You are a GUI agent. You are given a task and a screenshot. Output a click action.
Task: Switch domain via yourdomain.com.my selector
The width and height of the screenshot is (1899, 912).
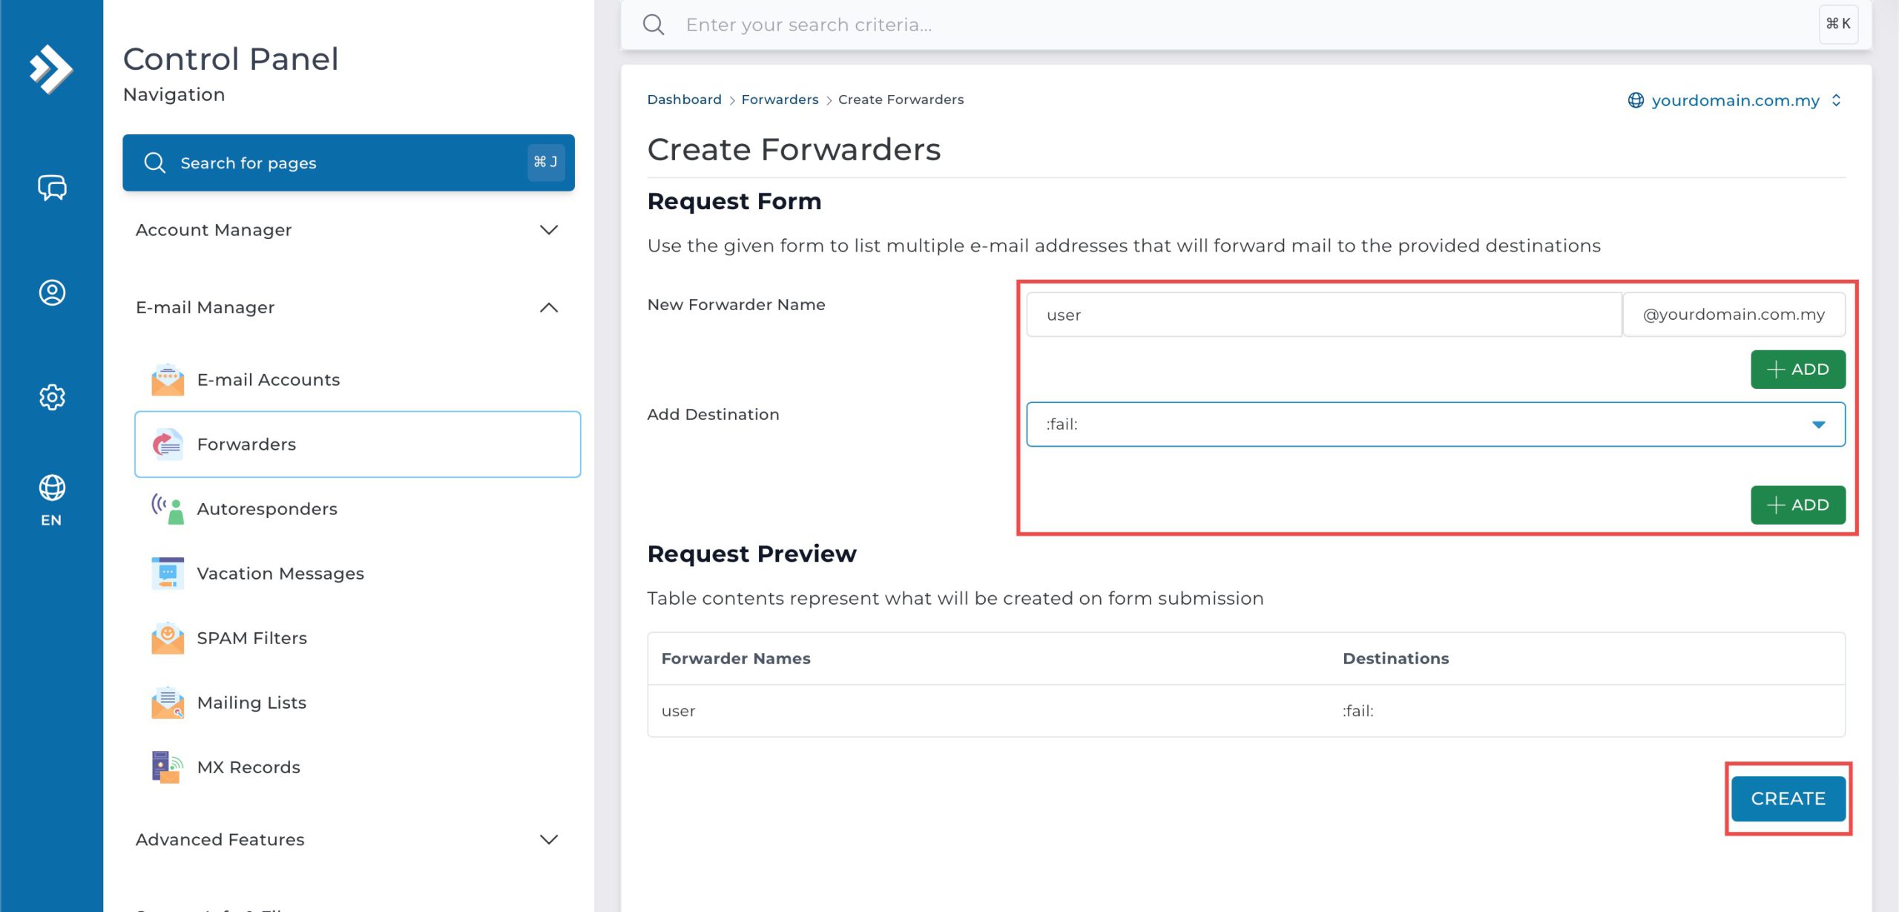click(1734, 100)
